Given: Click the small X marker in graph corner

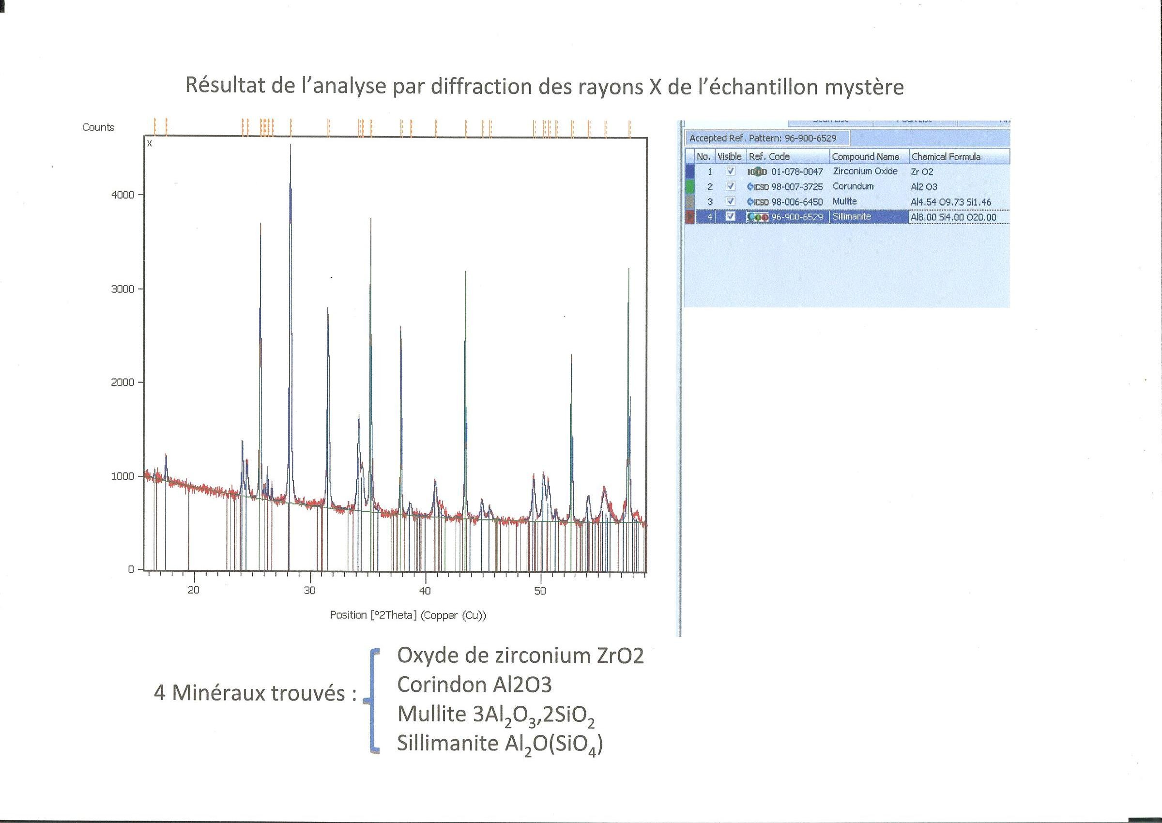Looking at the screenshot, I should 150,143.
